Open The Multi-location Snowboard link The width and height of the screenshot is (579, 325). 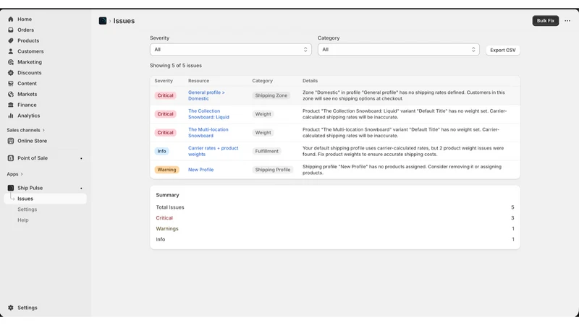(208, 133)
